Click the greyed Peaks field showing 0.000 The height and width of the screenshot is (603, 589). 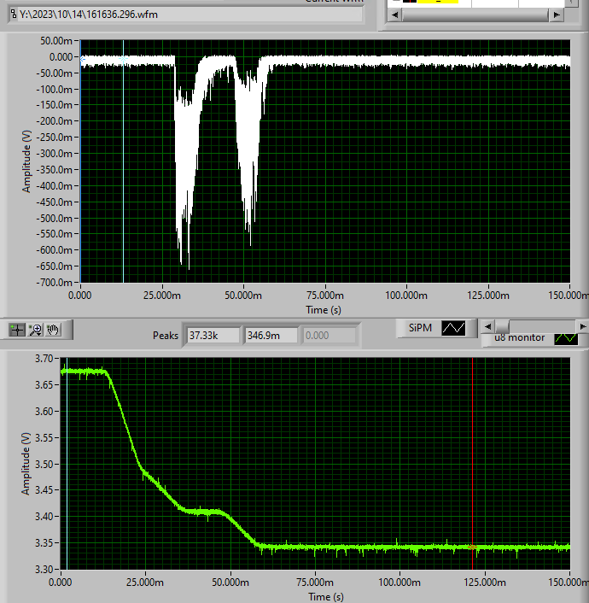(x=329, y=336)
